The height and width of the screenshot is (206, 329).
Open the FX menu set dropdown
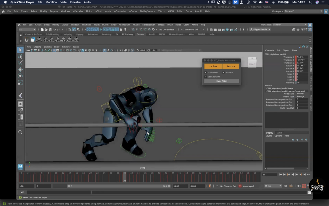[27, 30]
